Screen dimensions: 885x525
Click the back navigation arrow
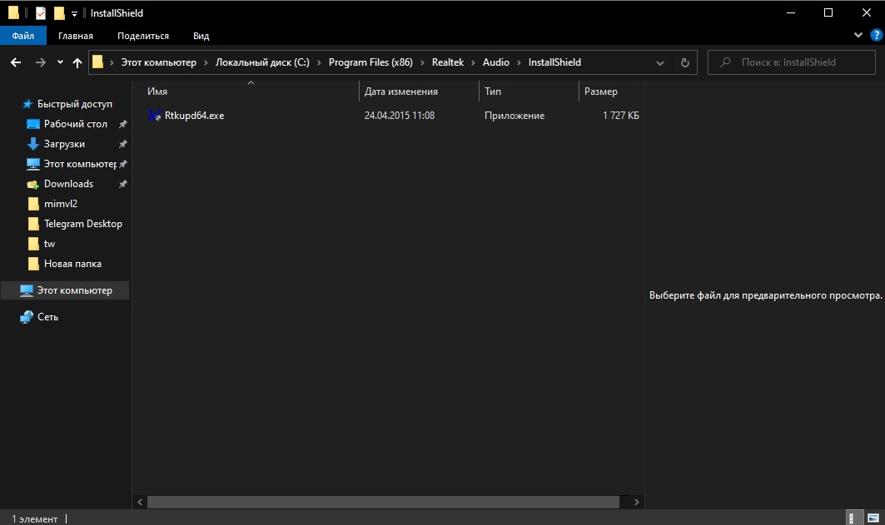[x=16, y=62]
